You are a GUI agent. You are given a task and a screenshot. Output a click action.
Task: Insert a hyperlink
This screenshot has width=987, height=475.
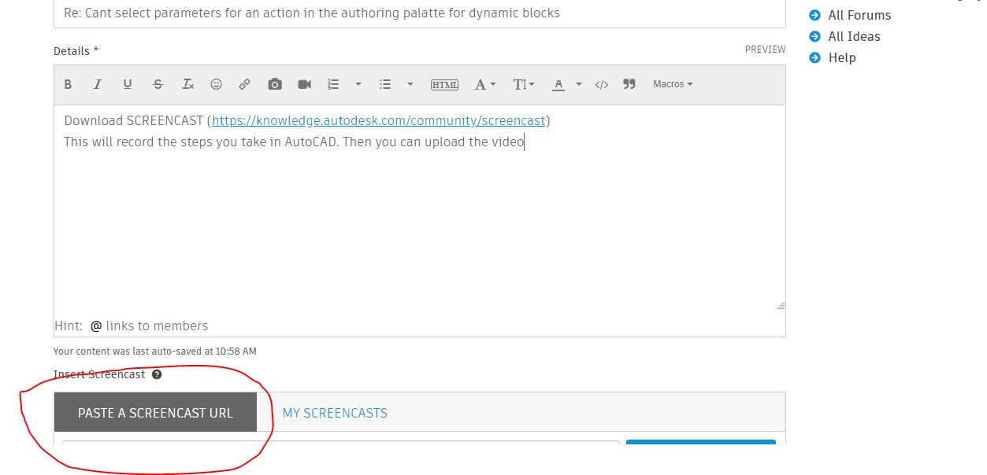click(x=245, y=84)
